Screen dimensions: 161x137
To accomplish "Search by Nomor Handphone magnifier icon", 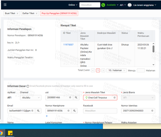I will [x=74, y=111].
